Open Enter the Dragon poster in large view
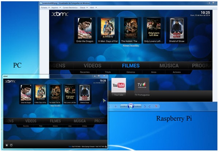Viewport: 219px width, 152px height. pyautogui.click(x=85, y=28)
